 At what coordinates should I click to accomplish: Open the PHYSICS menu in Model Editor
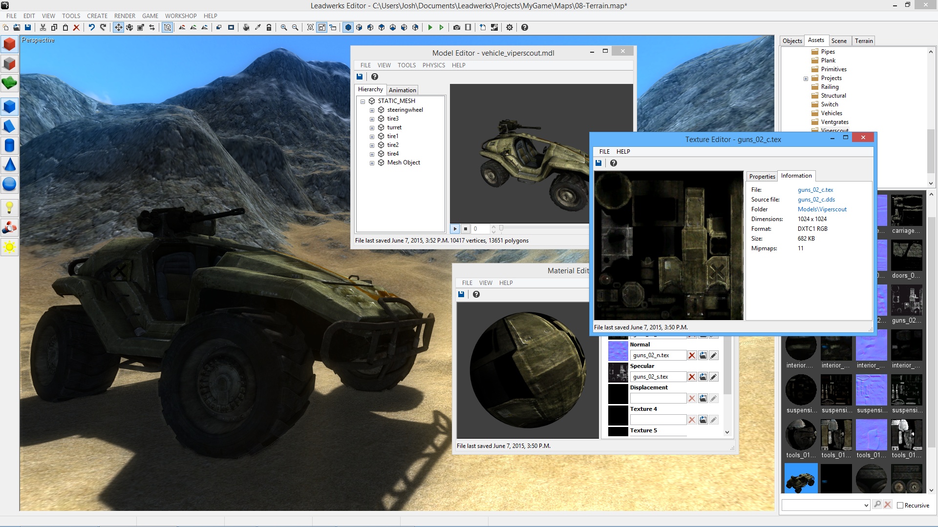(x=433, y=65)
